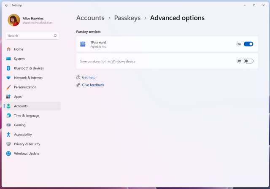Open Time & language label
270x189 pixels.
coord(27,116)
